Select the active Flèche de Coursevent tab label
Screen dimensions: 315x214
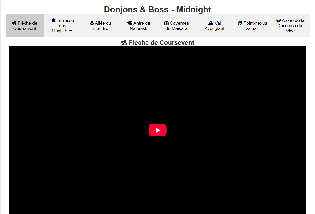pyautogui.click(x=25, y=26)
